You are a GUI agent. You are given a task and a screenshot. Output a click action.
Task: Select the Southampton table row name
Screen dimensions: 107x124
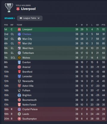(29, 119)
